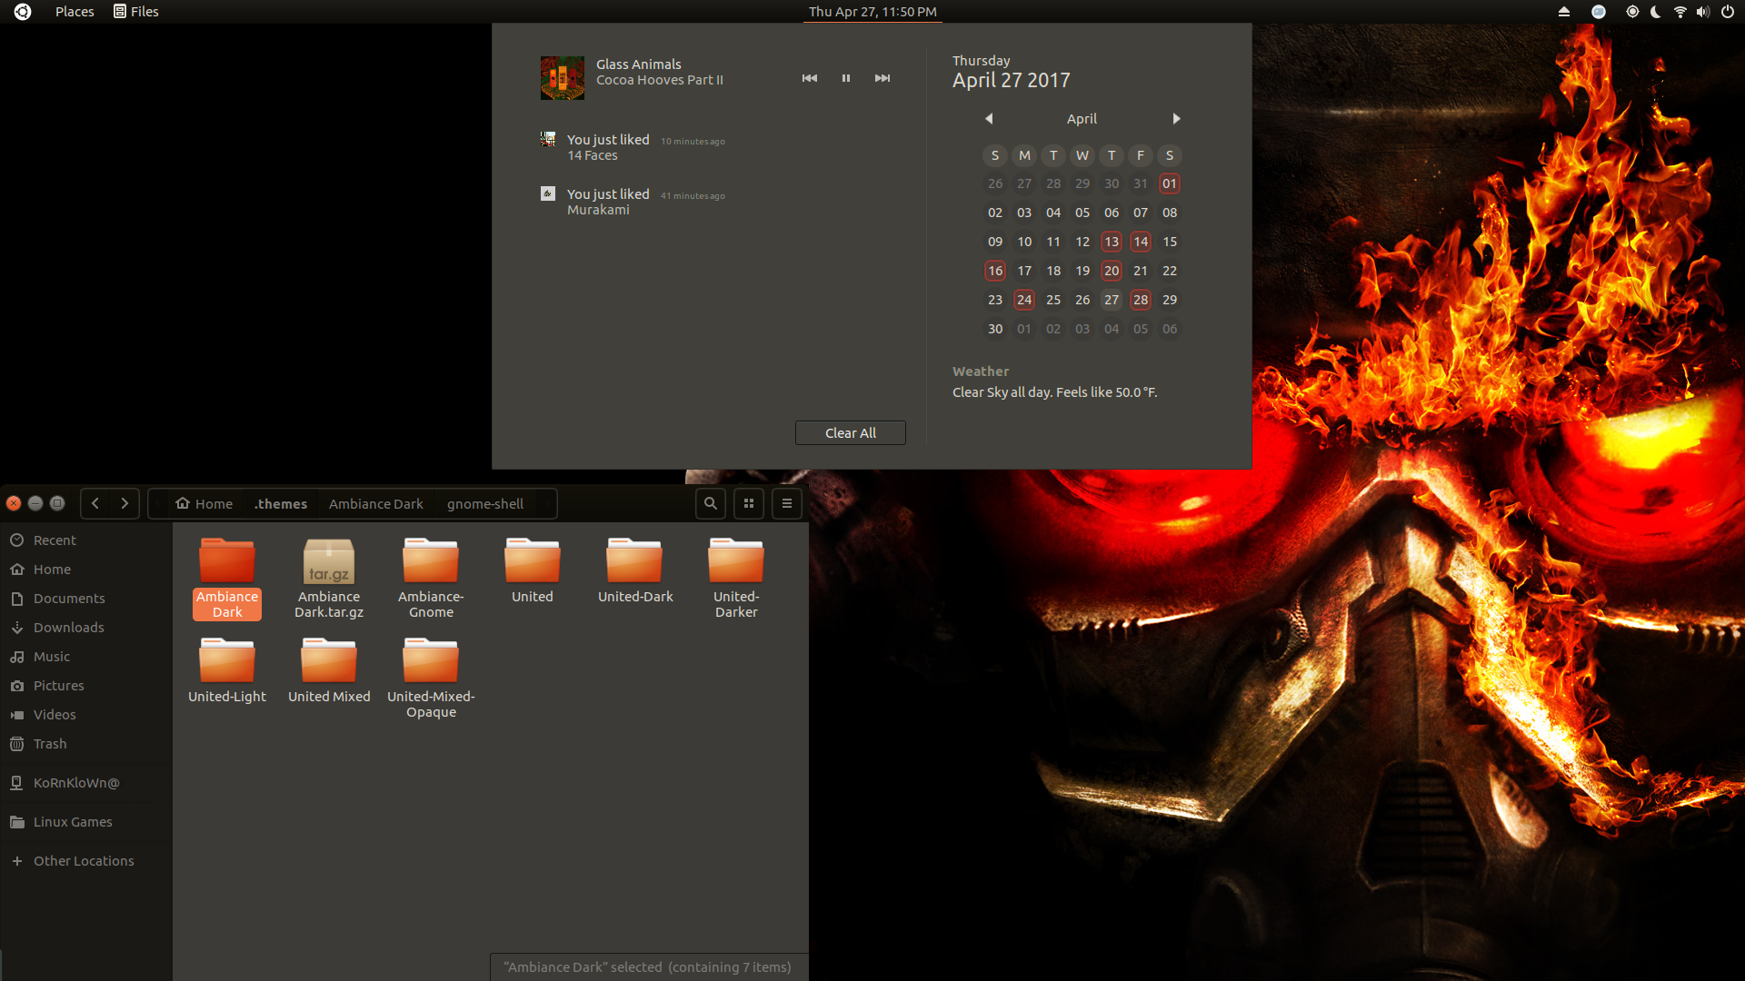Select the Ambiance Dark folder
The image size is (1745, 981).
coord(227,578)
